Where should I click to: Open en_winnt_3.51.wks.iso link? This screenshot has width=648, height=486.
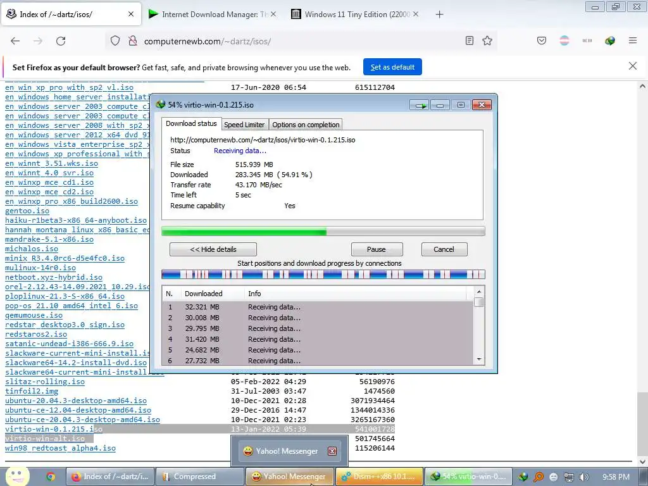(52, 163)
